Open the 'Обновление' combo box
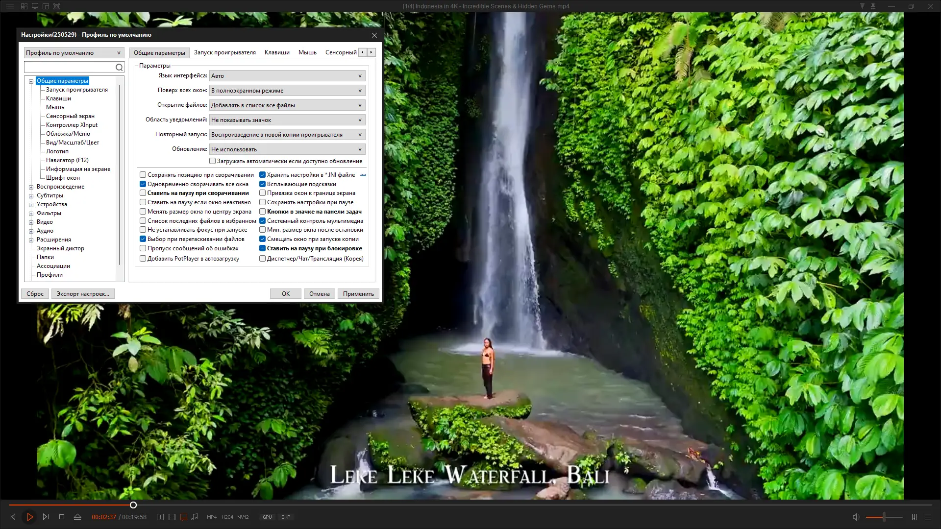The width and height of the screenshot is (941, 529). [287, 149]
